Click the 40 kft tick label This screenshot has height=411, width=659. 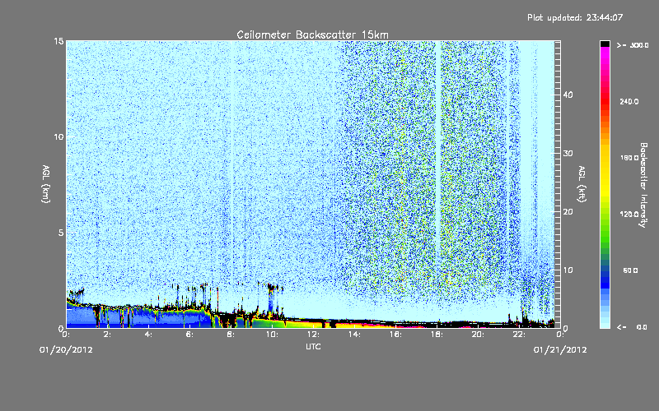[x=568, y=95]
